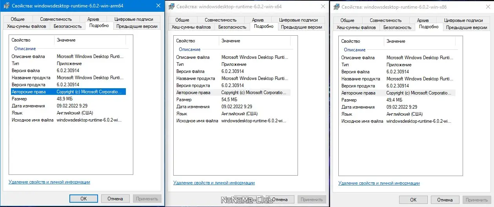Open Общие tab in x64 window

click(x=182, y=20)
